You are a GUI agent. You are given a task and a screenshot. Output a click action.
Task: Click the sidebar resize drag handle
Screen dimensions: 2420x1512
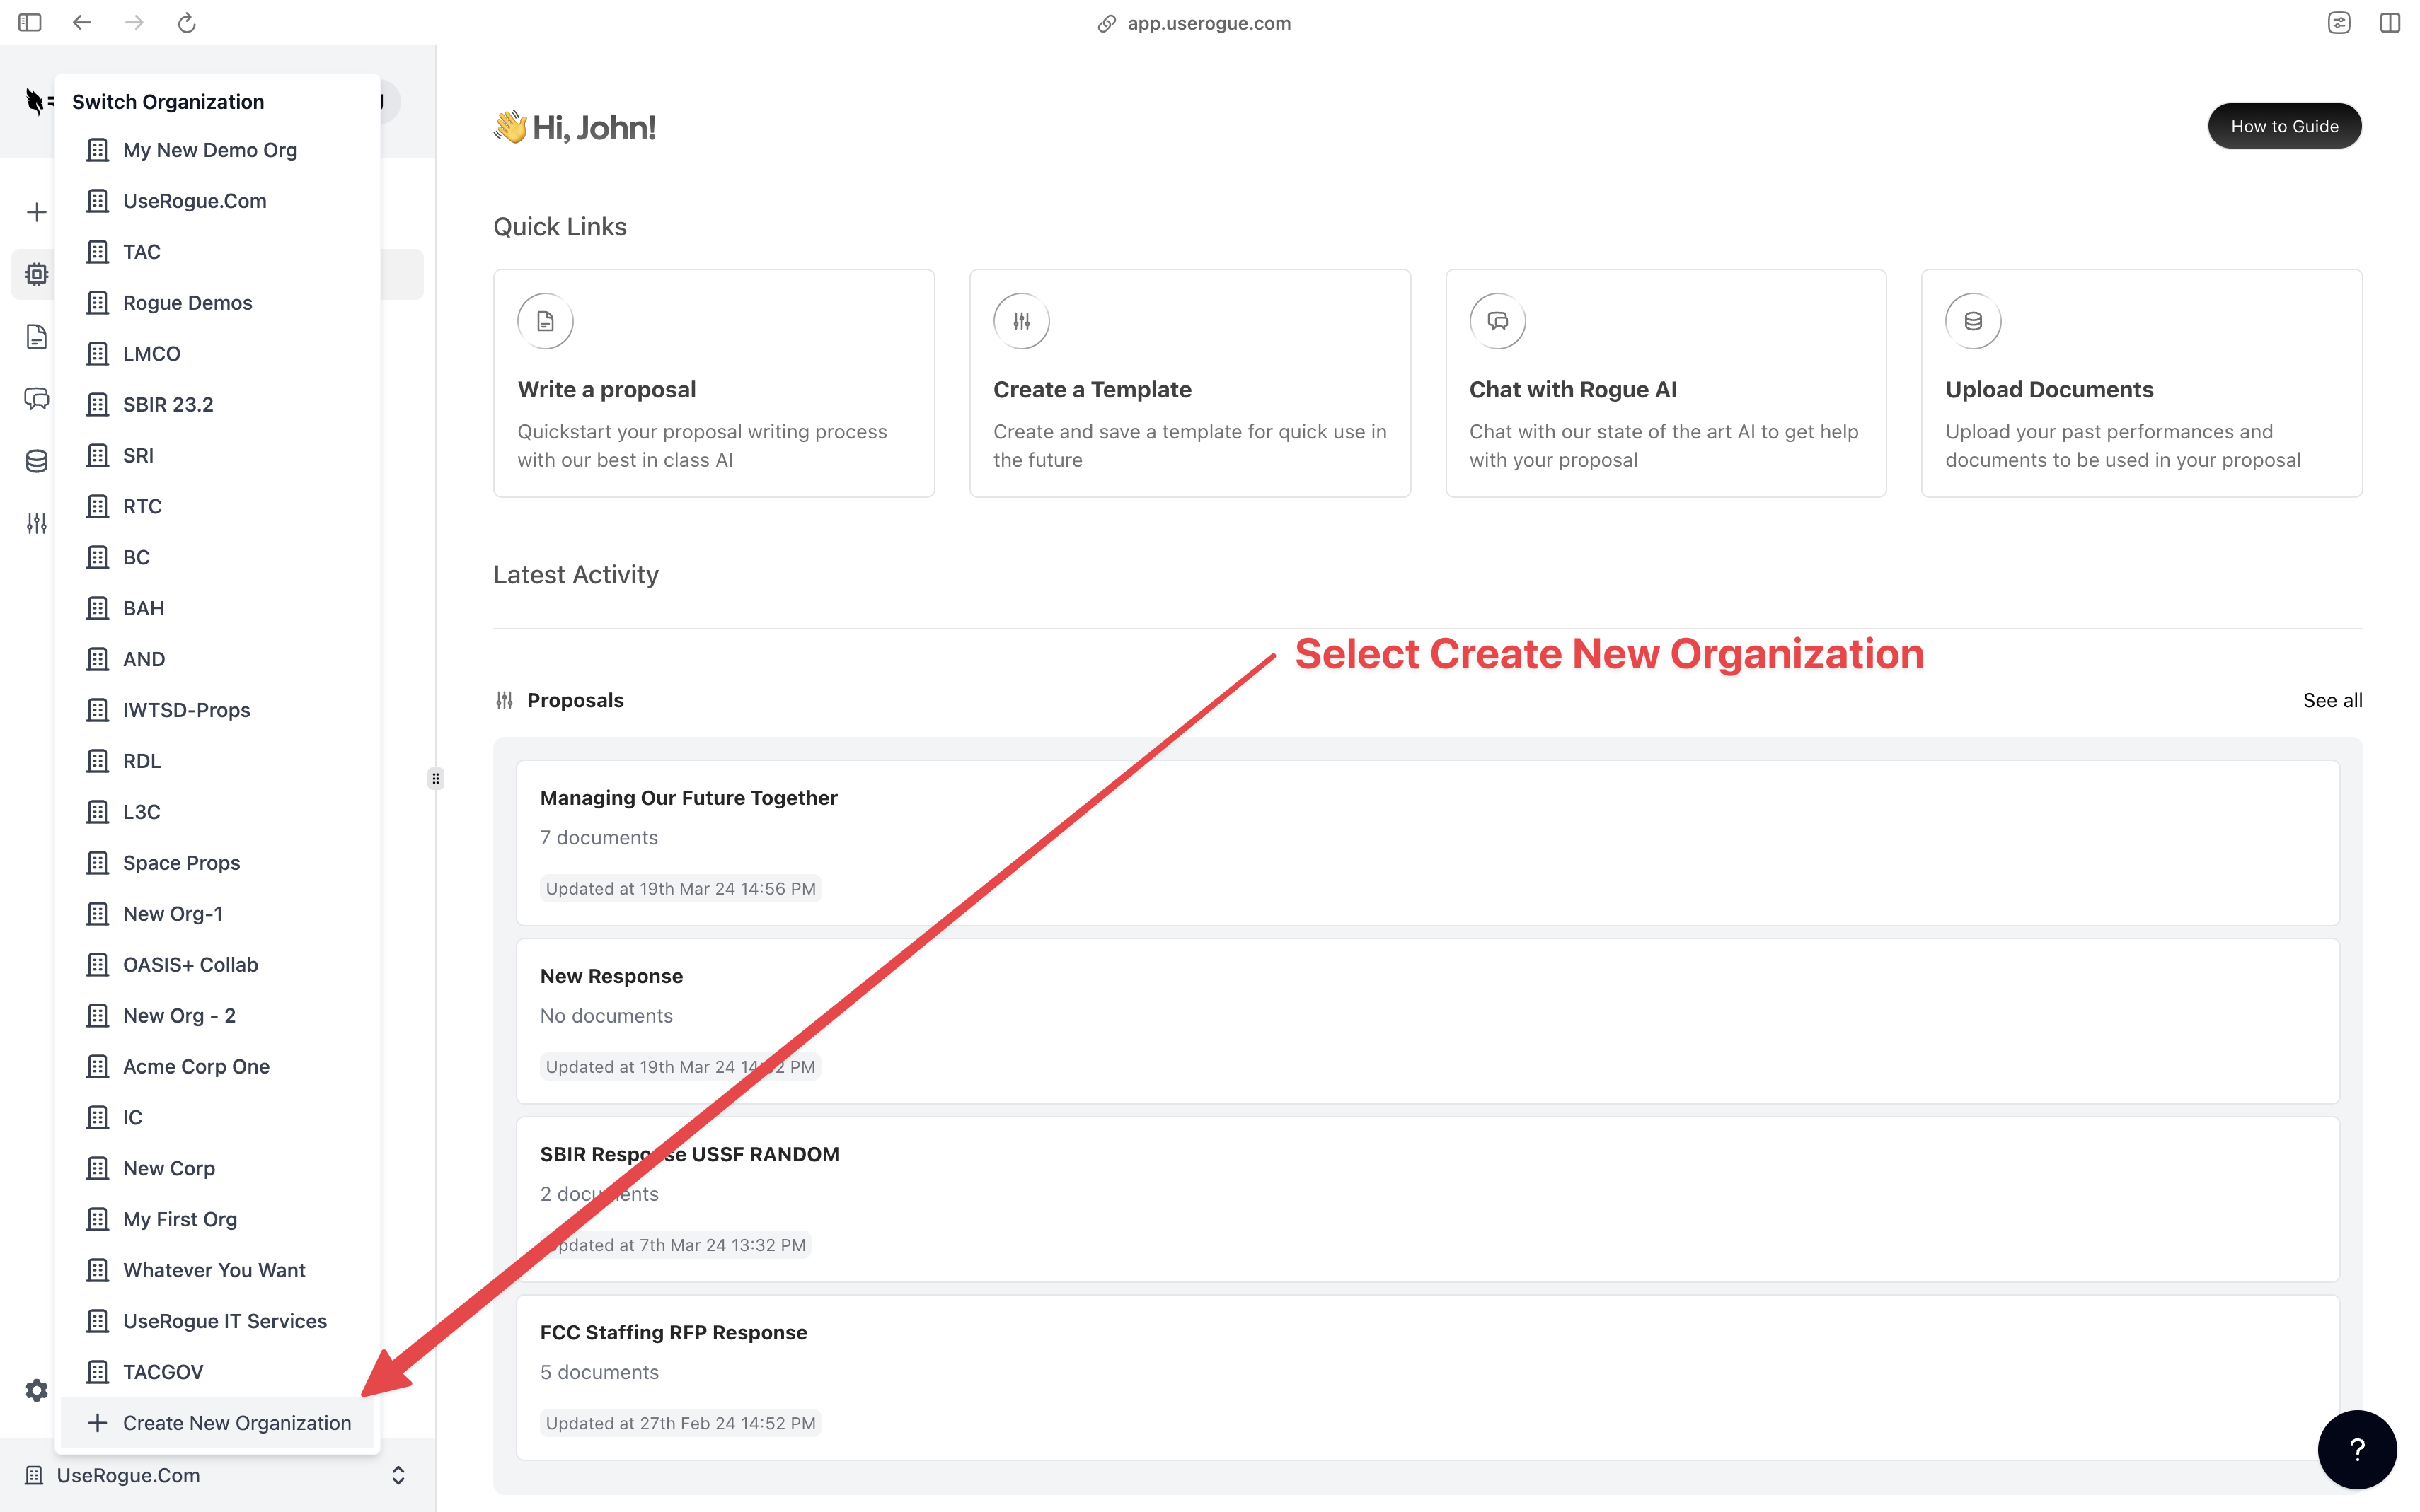[x=435, y=778]
